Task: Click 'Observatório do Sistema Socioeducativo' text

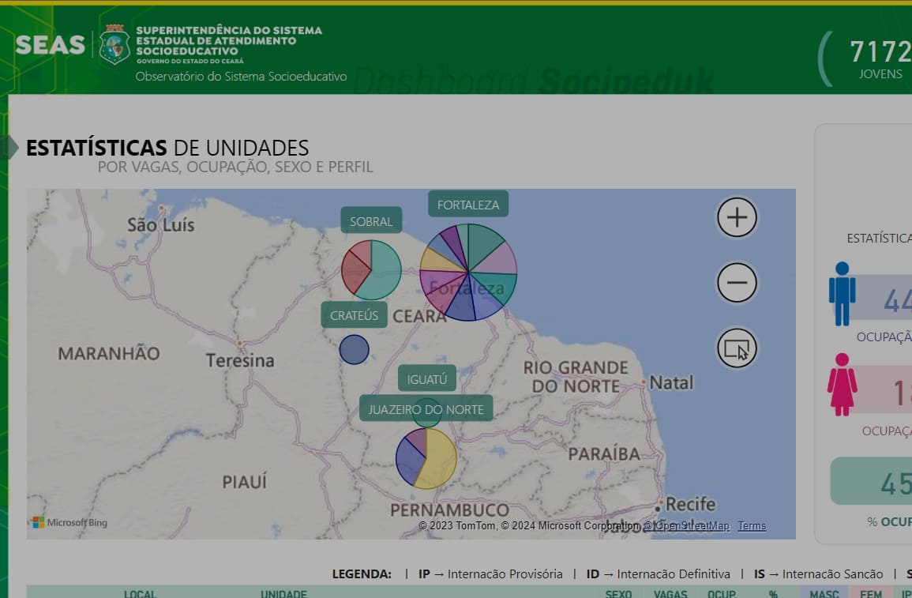Action: click(241, 76)
